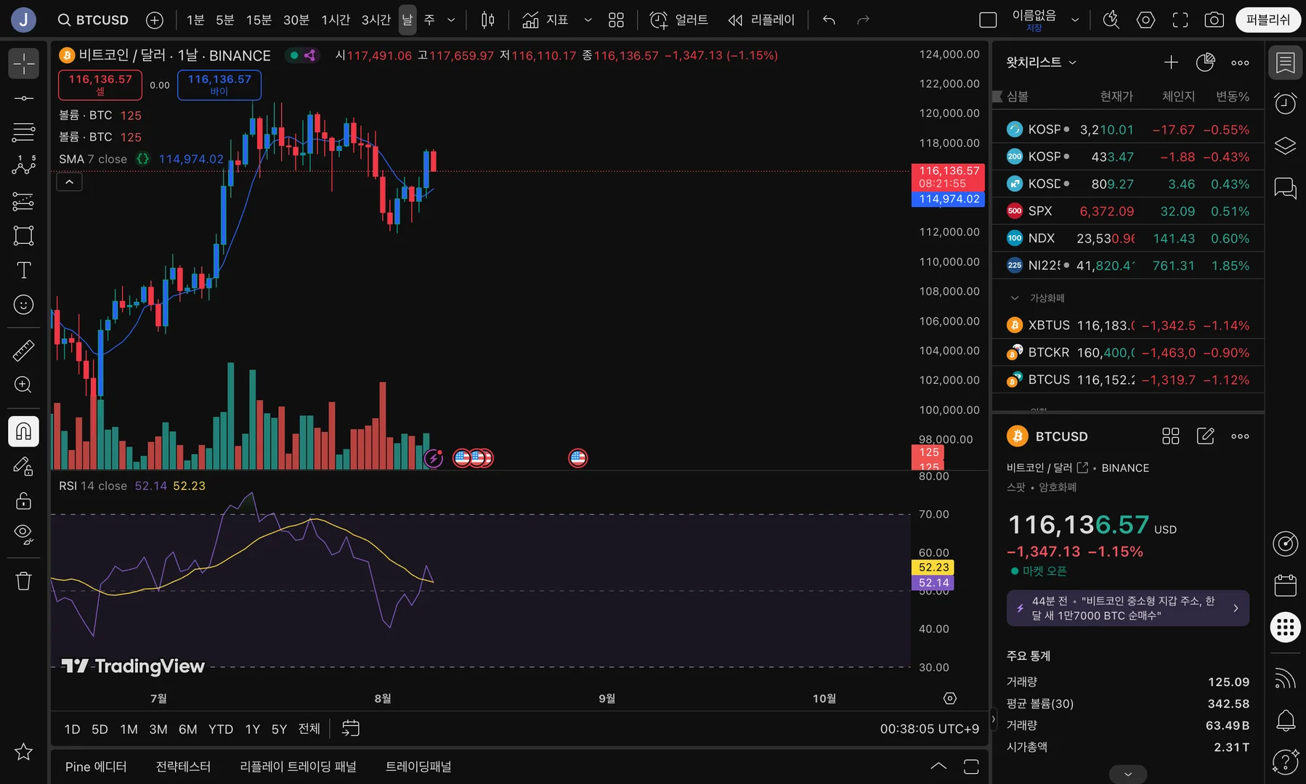Image resolution: width=1306 pixels, height=784 pixels.
Task: Take a chart snapshot with camera
Action: coord(1214,20)
